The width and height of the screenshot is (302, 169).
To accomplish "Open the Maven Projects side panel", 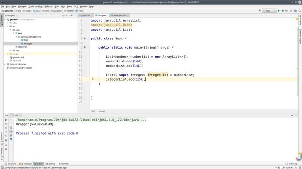I will (300, 37).
